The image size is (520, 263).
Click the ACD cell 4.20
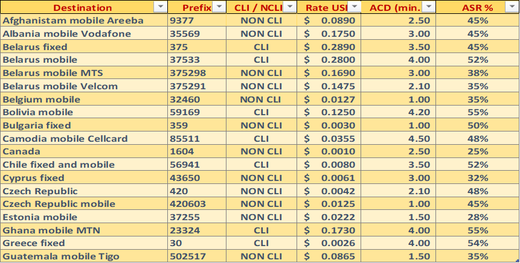click(398, 112)
